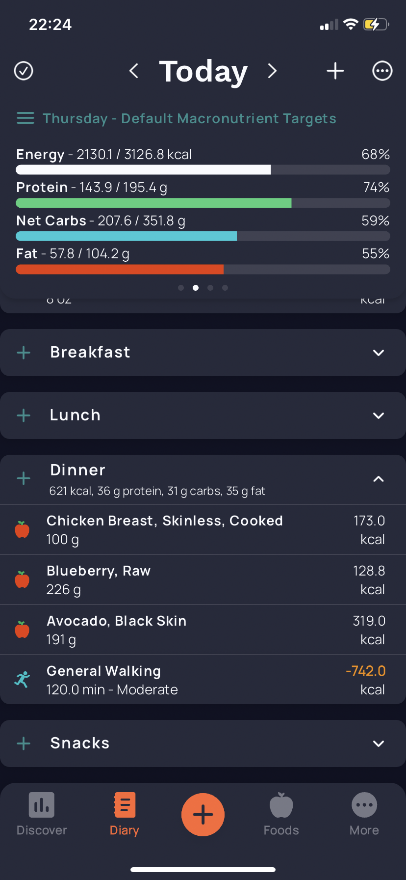
Task: Go to previous day arrow
Action: [x=133, y=71]
